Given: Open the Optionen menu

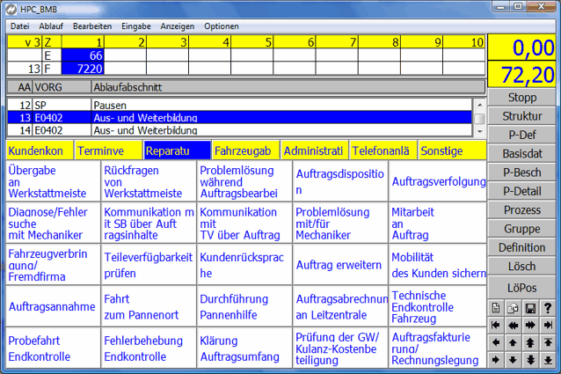Looking at the screenshot, I should point(222,26).
